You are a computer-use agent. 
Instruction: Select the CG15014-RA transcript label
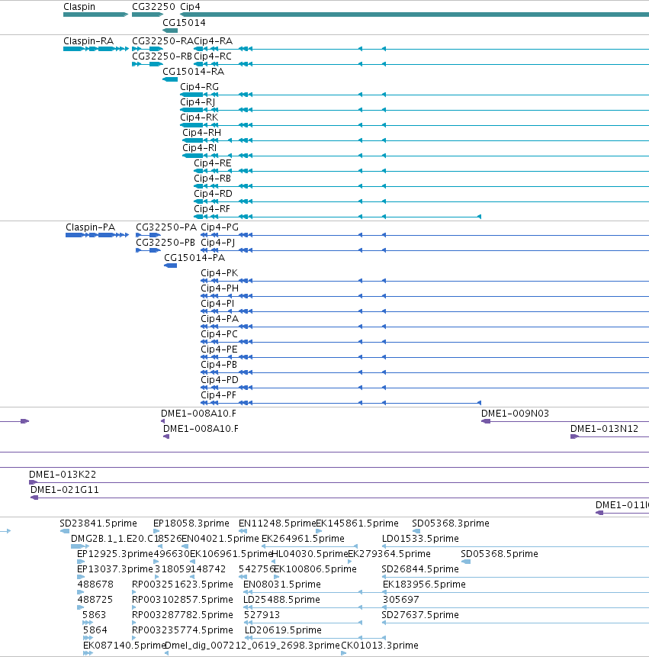click(194, 72)
